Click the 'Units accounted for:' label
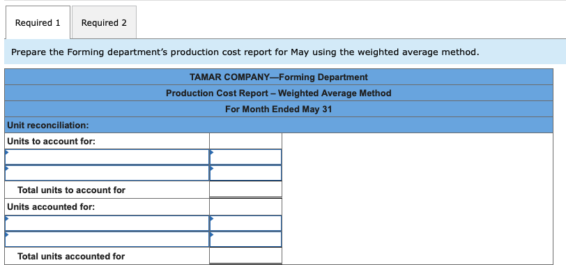The height and width of the screenshot is (265, 566). pyautogui.click(x=51, y=207)
